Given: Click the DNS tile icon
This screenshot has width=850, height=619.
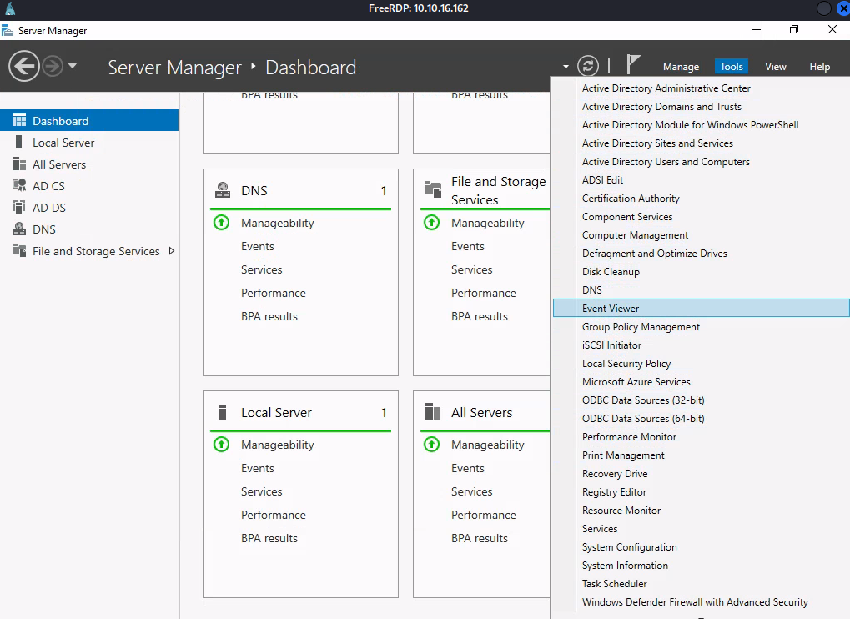Looking at the screenshot, I should tap(222, 190).
